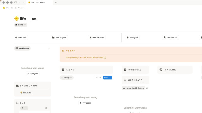Click the TASKS heading
Viewport: 202px width, 113px height.
pyautogui.click(x=70, y=70)
